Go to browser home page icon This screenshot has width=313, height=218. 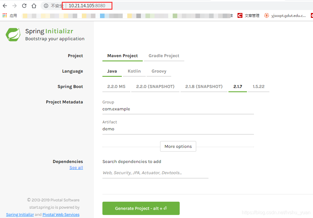pyautogui.click(x=34, y=6)
